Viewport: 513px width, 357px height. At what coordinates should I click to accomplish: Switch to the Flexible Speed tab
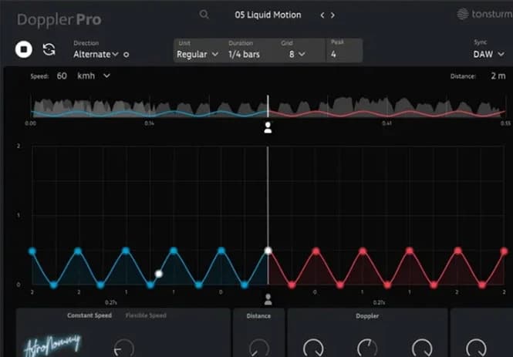[x=146, y=315]
